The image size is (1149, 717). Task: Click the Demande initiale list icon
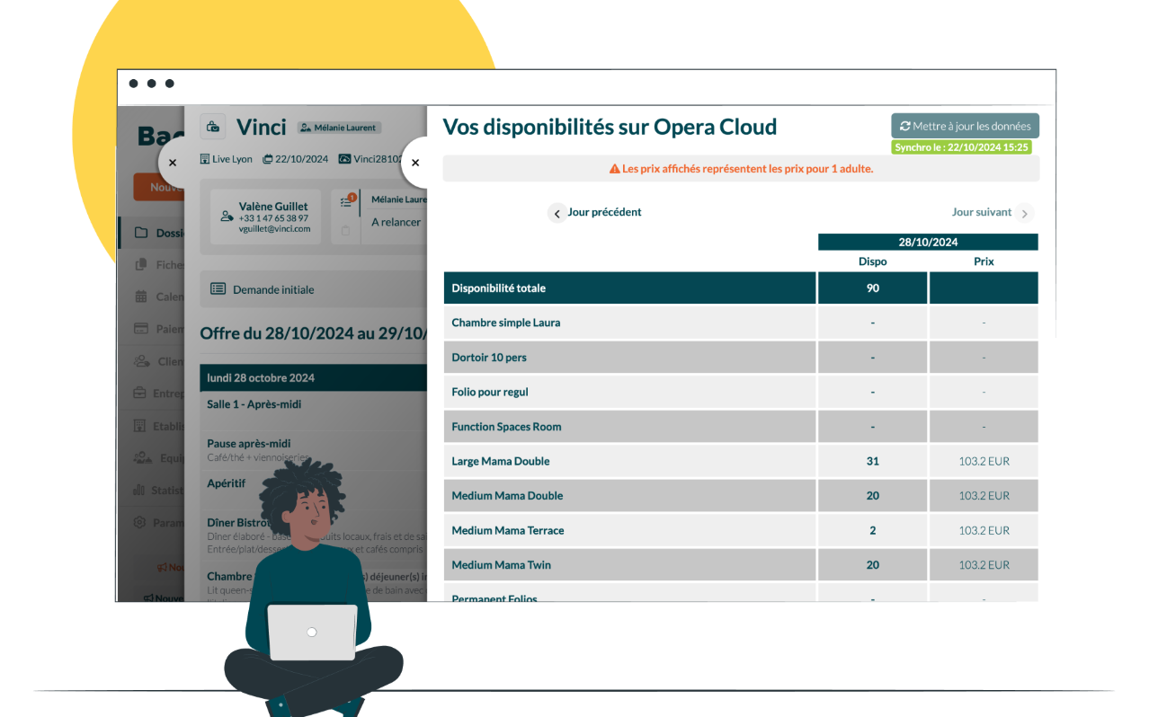point(218,289)
